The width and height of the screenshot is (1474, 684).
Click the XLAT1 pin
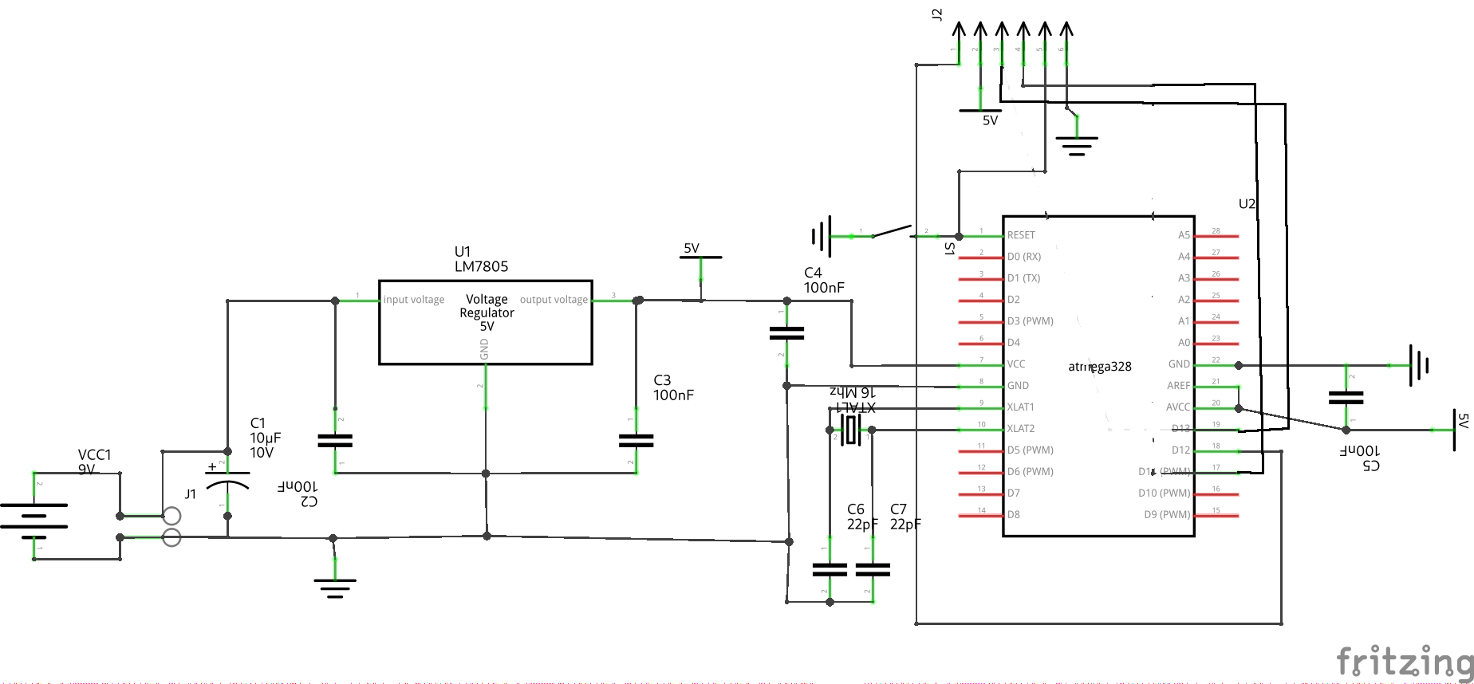[981, 408]
